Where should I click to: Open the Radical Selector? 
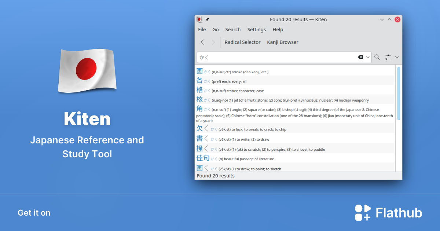pos(242,42)
